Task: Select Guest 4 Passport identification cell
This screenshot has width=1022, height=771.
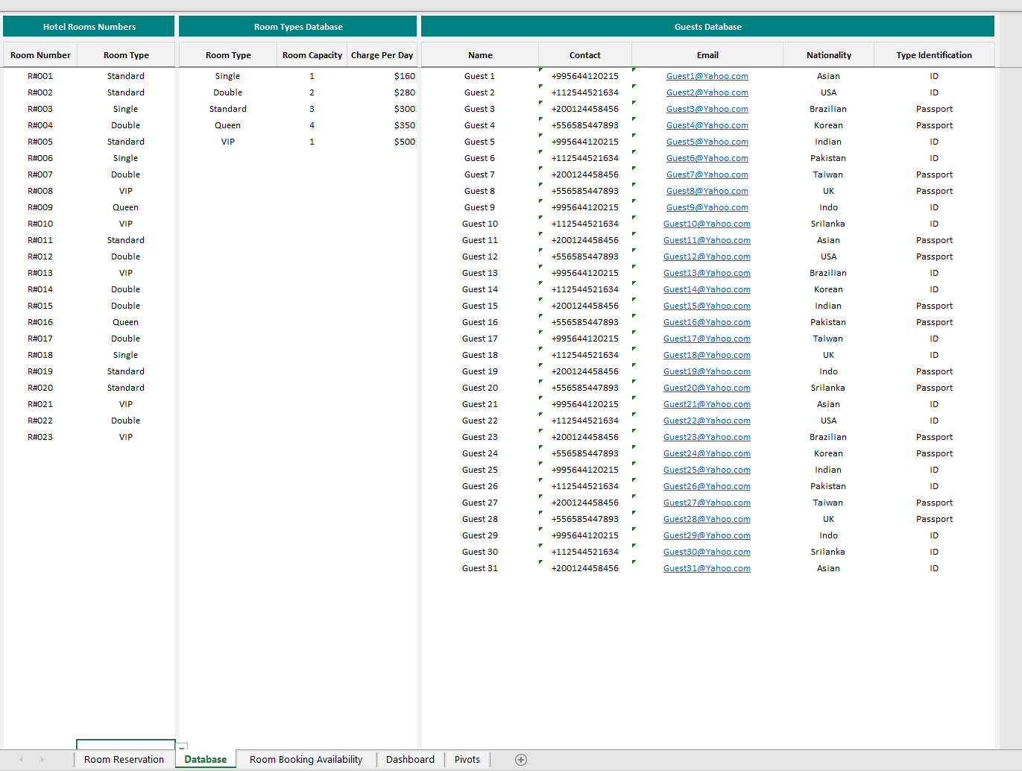Action: (934, 125)
